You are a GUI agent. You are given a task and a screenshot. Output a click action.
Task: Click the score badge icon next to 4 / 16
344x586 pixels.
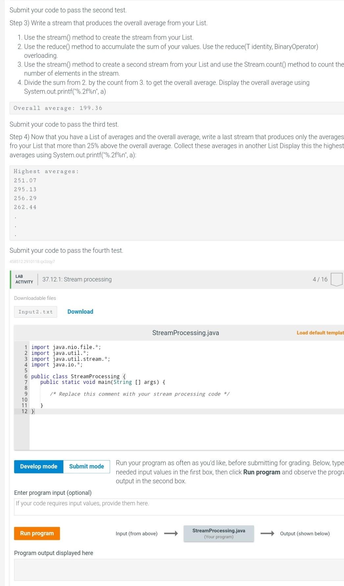tap(336, 279)
